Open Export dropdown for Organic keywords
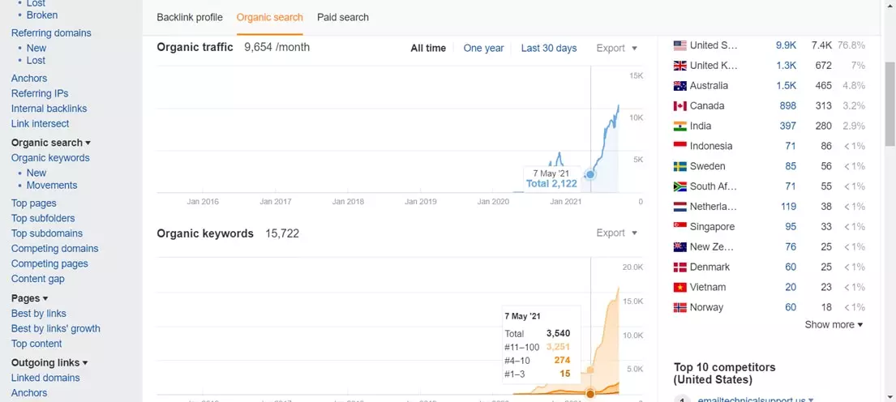 pos(616,233)
